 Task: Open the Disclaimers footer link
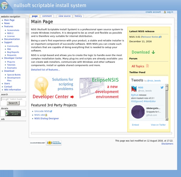167,144
